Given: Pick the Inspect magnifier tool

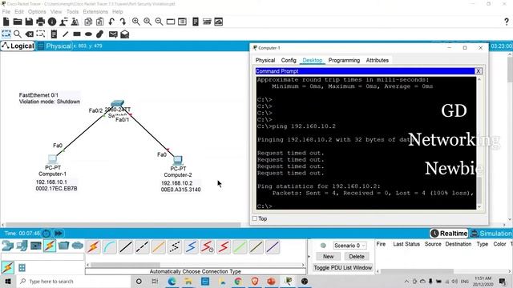Looking at the screenshot, I should (18, 34).
